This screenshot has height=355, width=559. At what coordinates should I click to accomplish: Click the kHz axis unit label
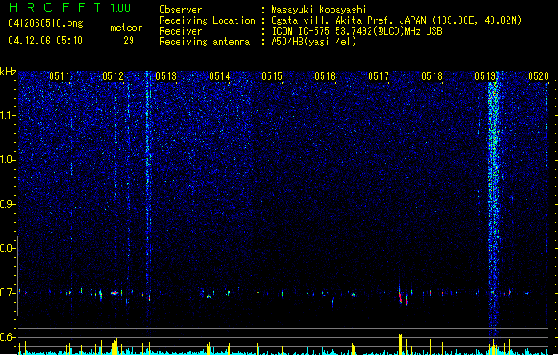click(x=8, y=72)
